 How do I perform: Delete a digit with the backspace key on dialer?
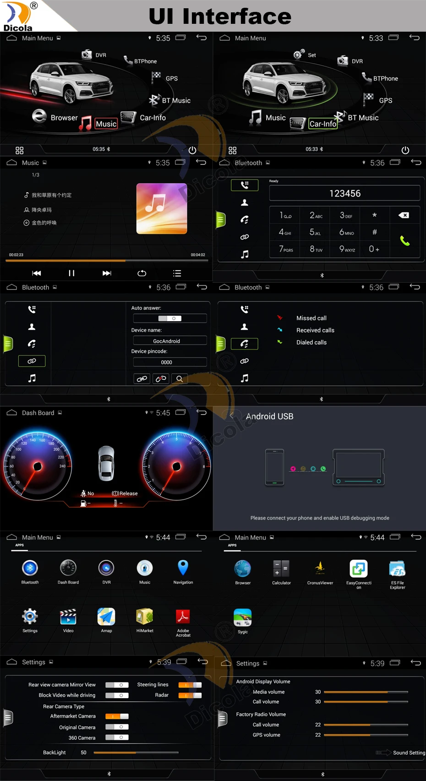point(404,215)
